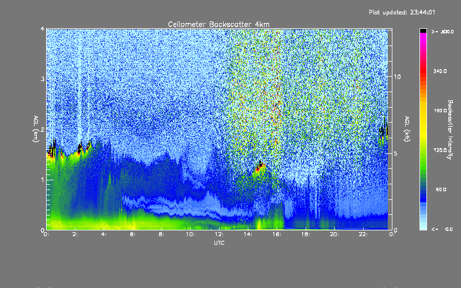Click the 'UTC' x-axis label
461x288 pixels.
[x=219, y=242]
